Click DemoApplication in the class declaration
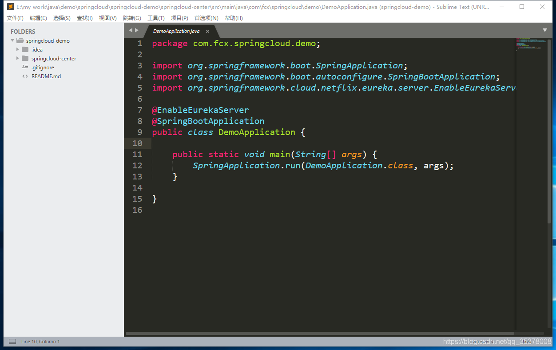556x350 pixels. click(x=257, y=132)
